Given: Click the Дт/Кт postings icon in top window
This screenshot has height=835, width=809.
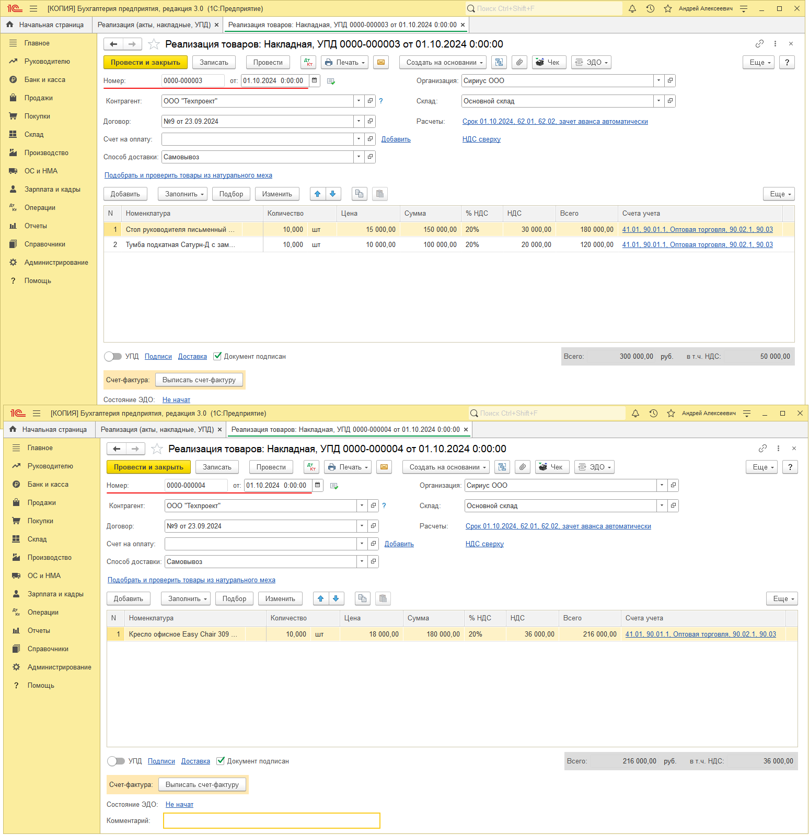Looking at the screenshot, I should click(x=308, y=62).
